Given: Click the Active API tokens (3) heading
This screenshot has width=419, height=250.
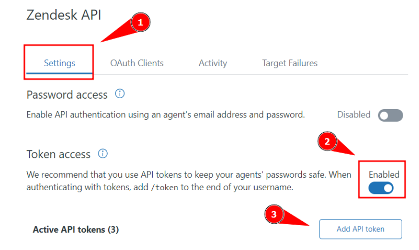Looking at the screenshot, I should [75, 229].
